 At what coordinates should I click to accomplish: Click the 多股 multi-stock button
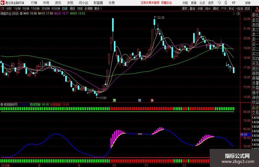(200, 9)
